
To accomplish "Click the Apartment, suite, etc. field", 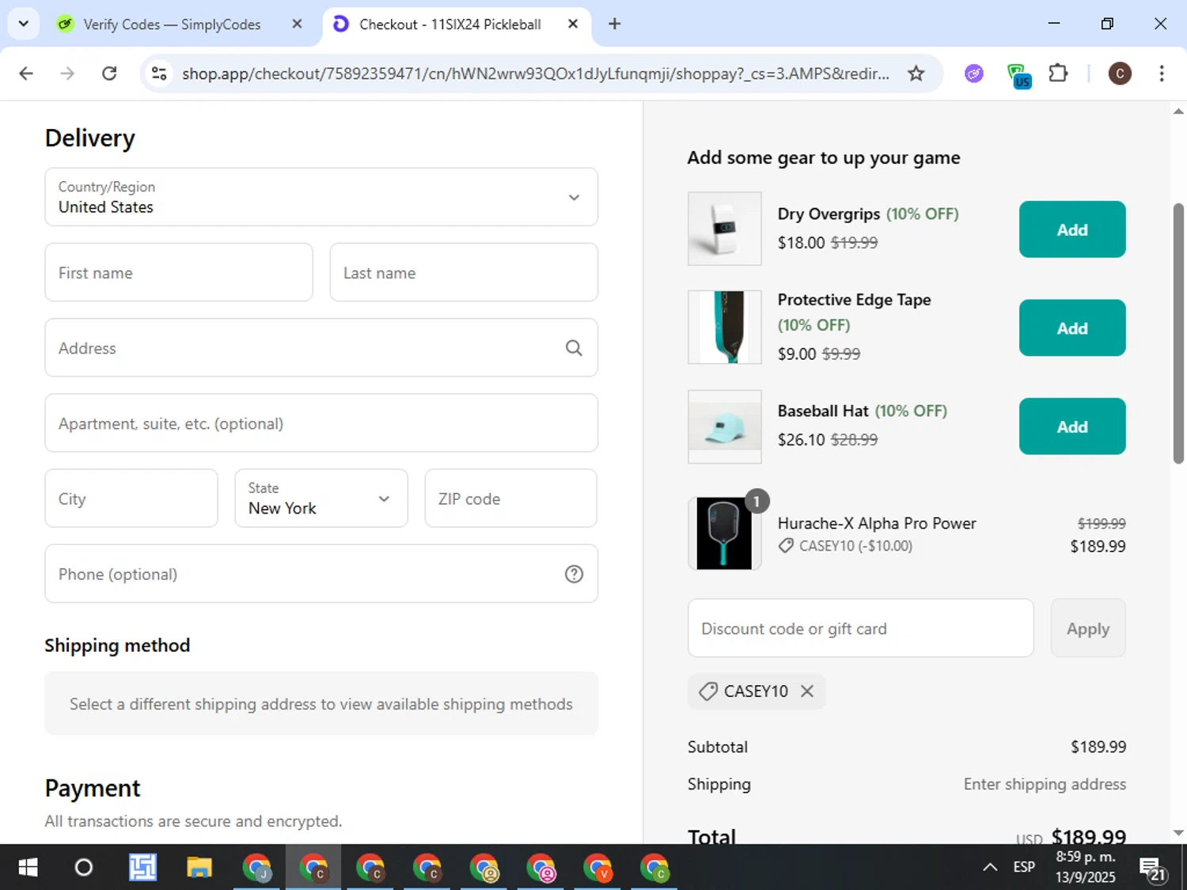I will coord(321,423).
